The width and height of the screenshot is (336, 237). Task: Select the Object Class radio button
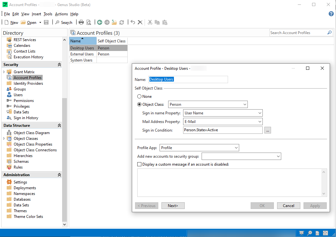(139, 104)
